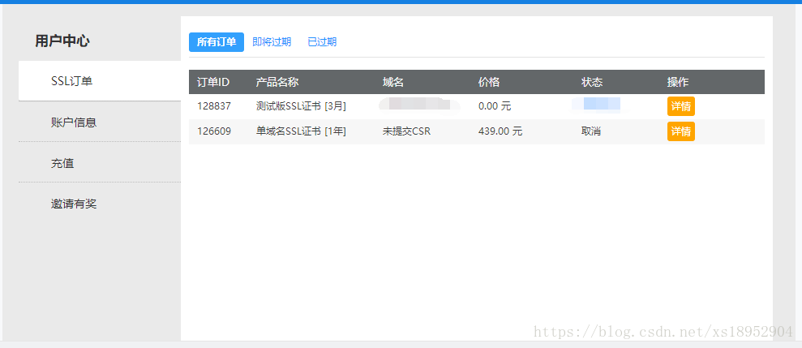
Task: Click the 取消 status cell
Action: (x=591, y=131)
